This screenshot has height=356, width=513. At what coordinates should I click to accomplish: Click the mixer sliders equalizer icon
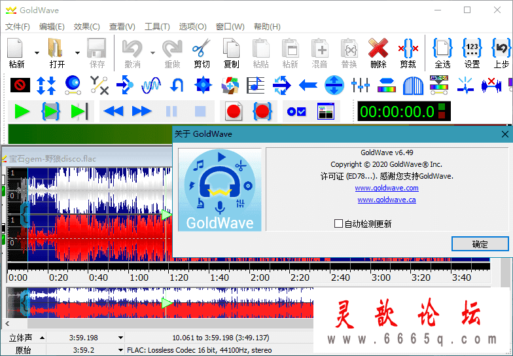click(360, 85)
